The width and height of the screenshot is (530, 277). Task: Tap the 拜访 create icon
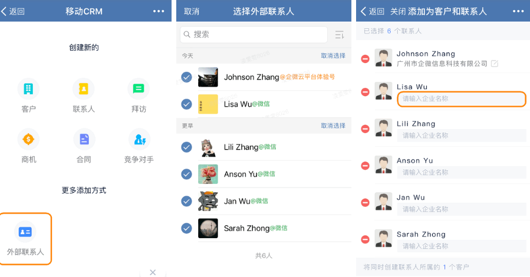[x=139, y=89]
